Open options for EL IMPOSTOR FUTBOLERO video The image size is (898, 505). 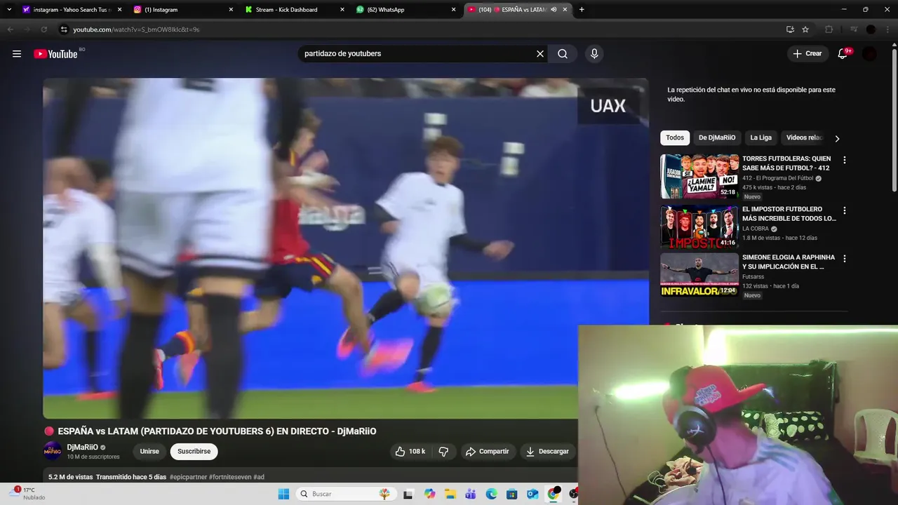pos(845,210)
